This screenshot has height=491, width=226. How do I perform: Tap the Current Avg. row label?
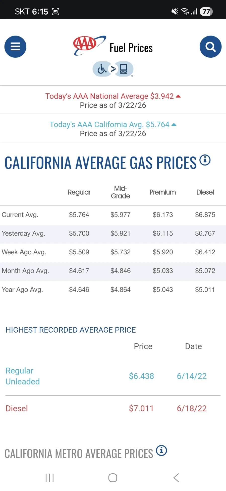(x=20, y=215)
